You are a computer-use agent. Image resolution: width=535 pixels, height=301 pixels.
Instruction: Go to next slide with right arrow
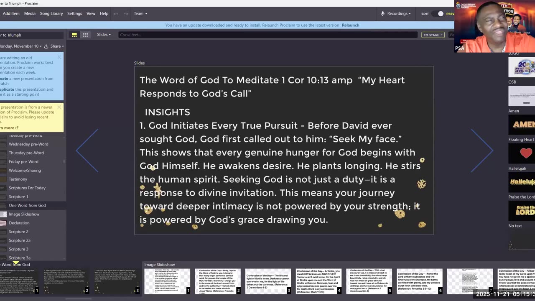coord(482,150)
